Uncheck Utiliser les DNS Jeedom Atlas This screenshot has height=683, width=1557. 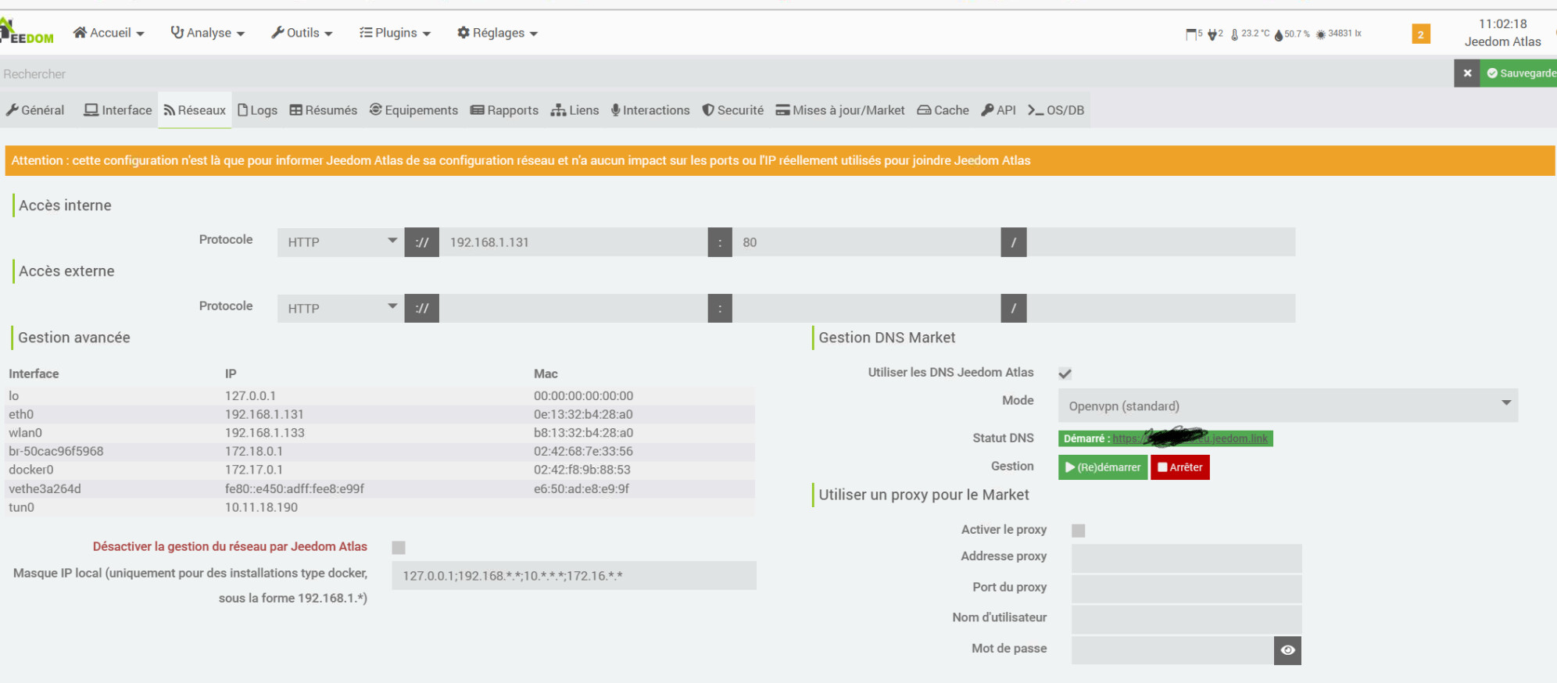click(1065, 374)
